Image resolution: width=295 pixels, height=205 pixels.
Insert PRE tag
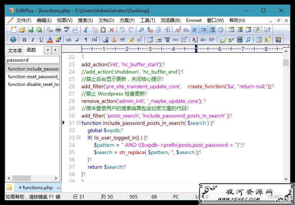tap(176, 40)
